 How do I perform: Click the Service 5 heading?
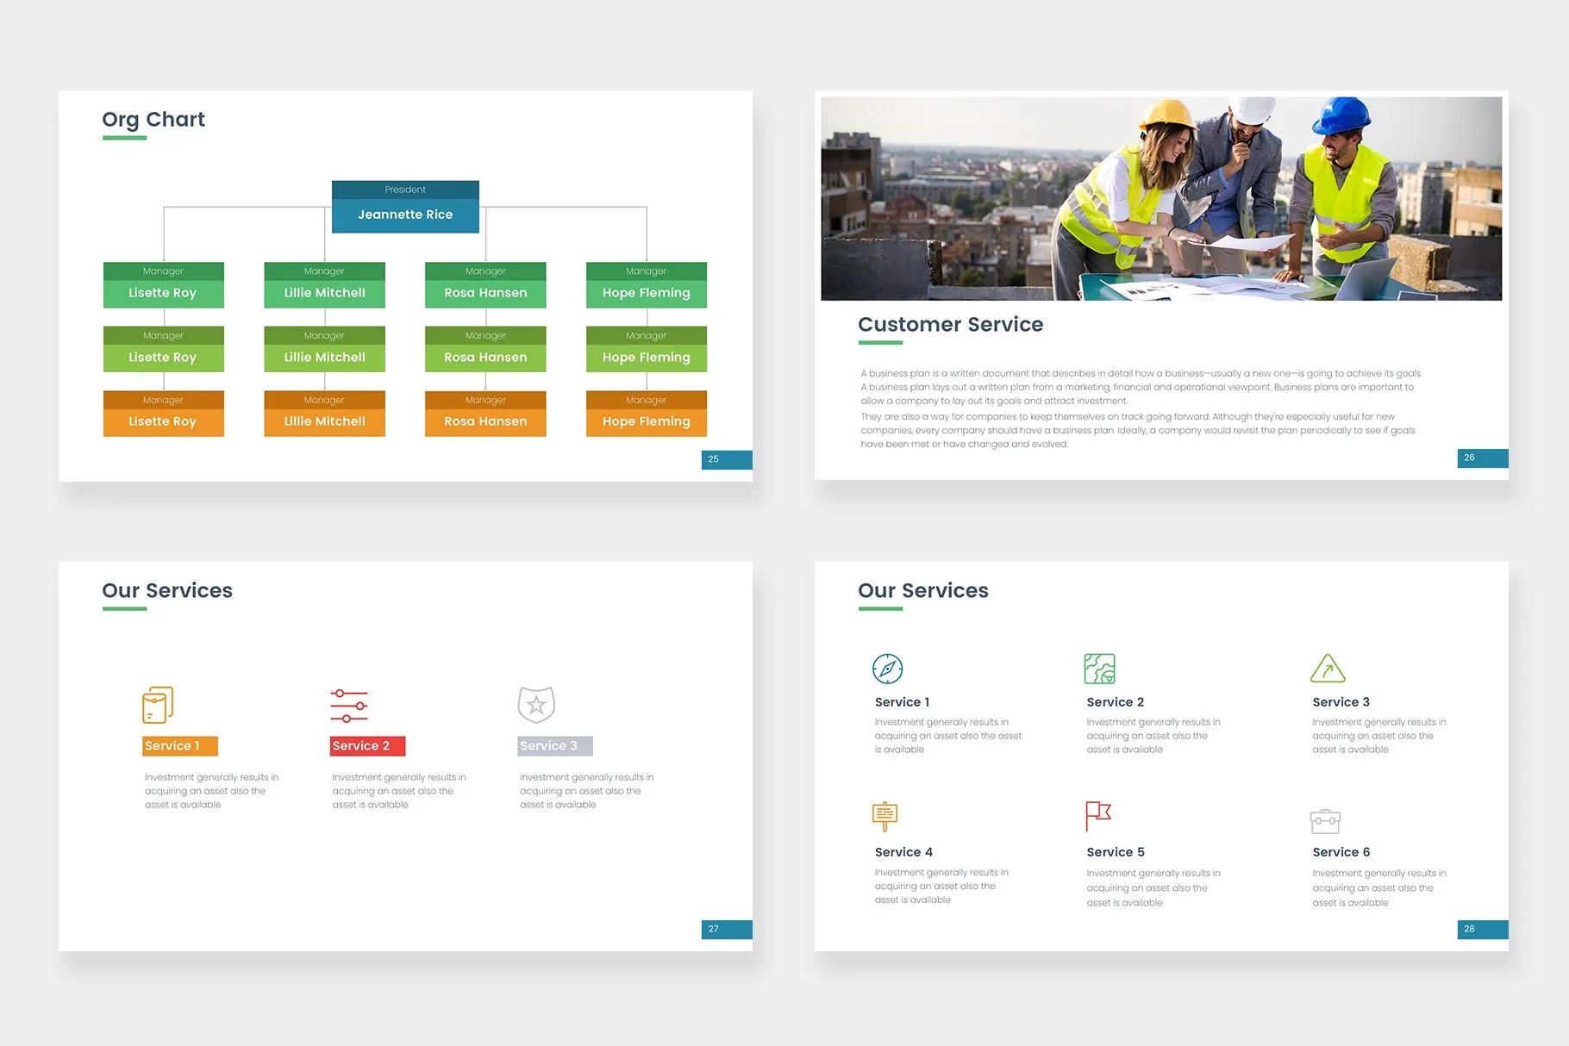tap(1116, 852)
